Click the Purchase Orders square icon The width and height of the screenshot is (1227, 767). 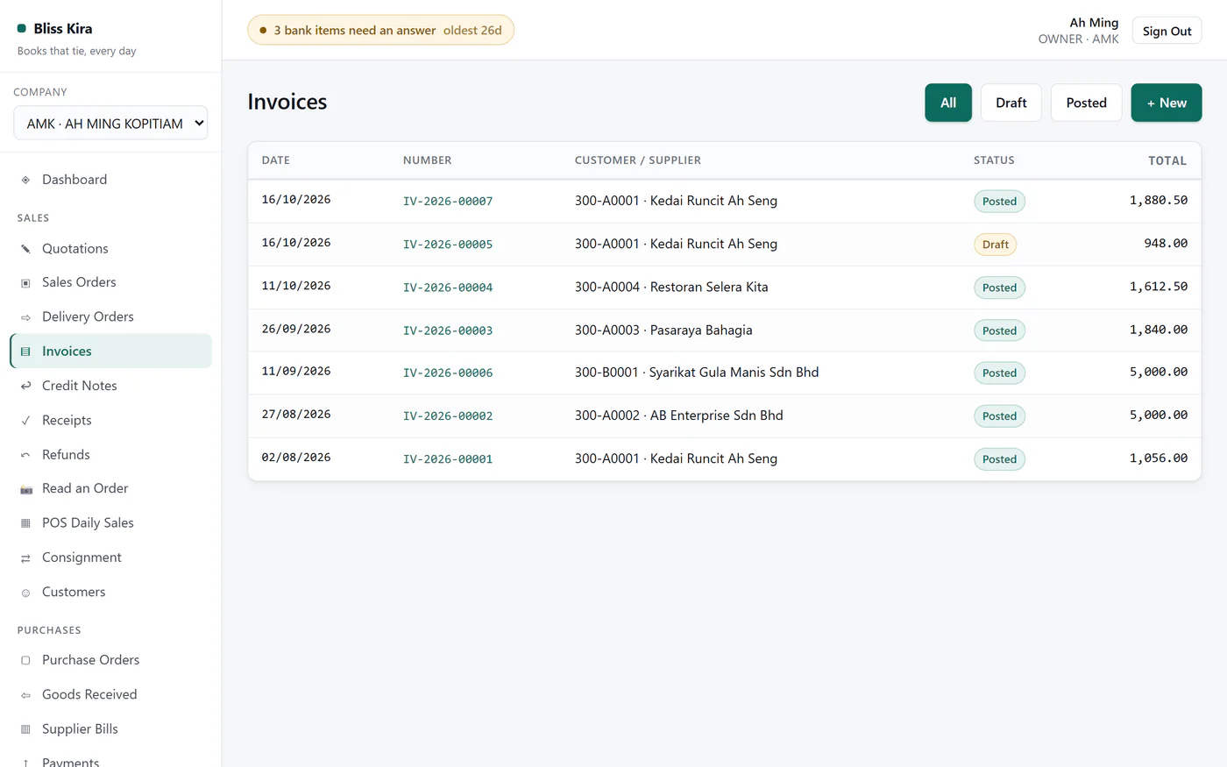click(x=25, y=660)
